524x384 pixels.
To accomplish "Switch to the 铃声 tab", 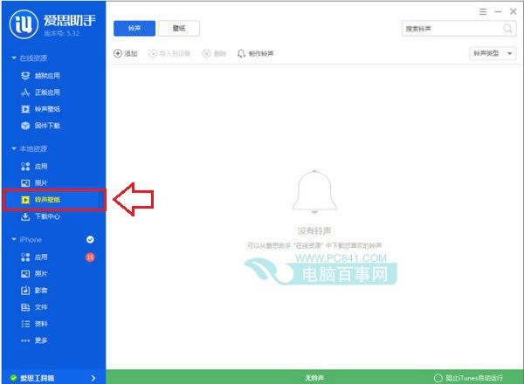I will coord(134,29).
